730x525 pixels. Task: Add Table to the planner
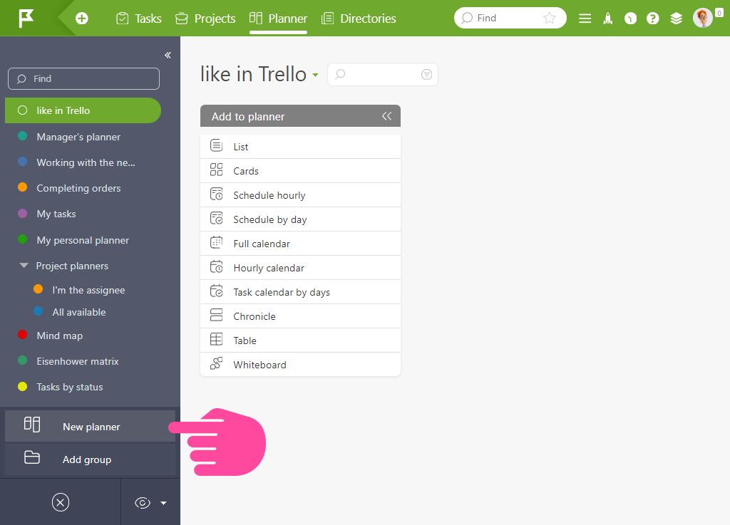[300, 340]
